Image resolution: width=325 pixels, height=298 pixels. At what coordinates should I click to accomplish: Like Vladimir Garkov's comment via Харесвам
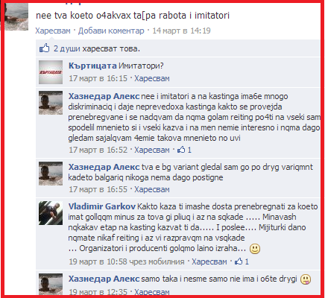[209, 261]
